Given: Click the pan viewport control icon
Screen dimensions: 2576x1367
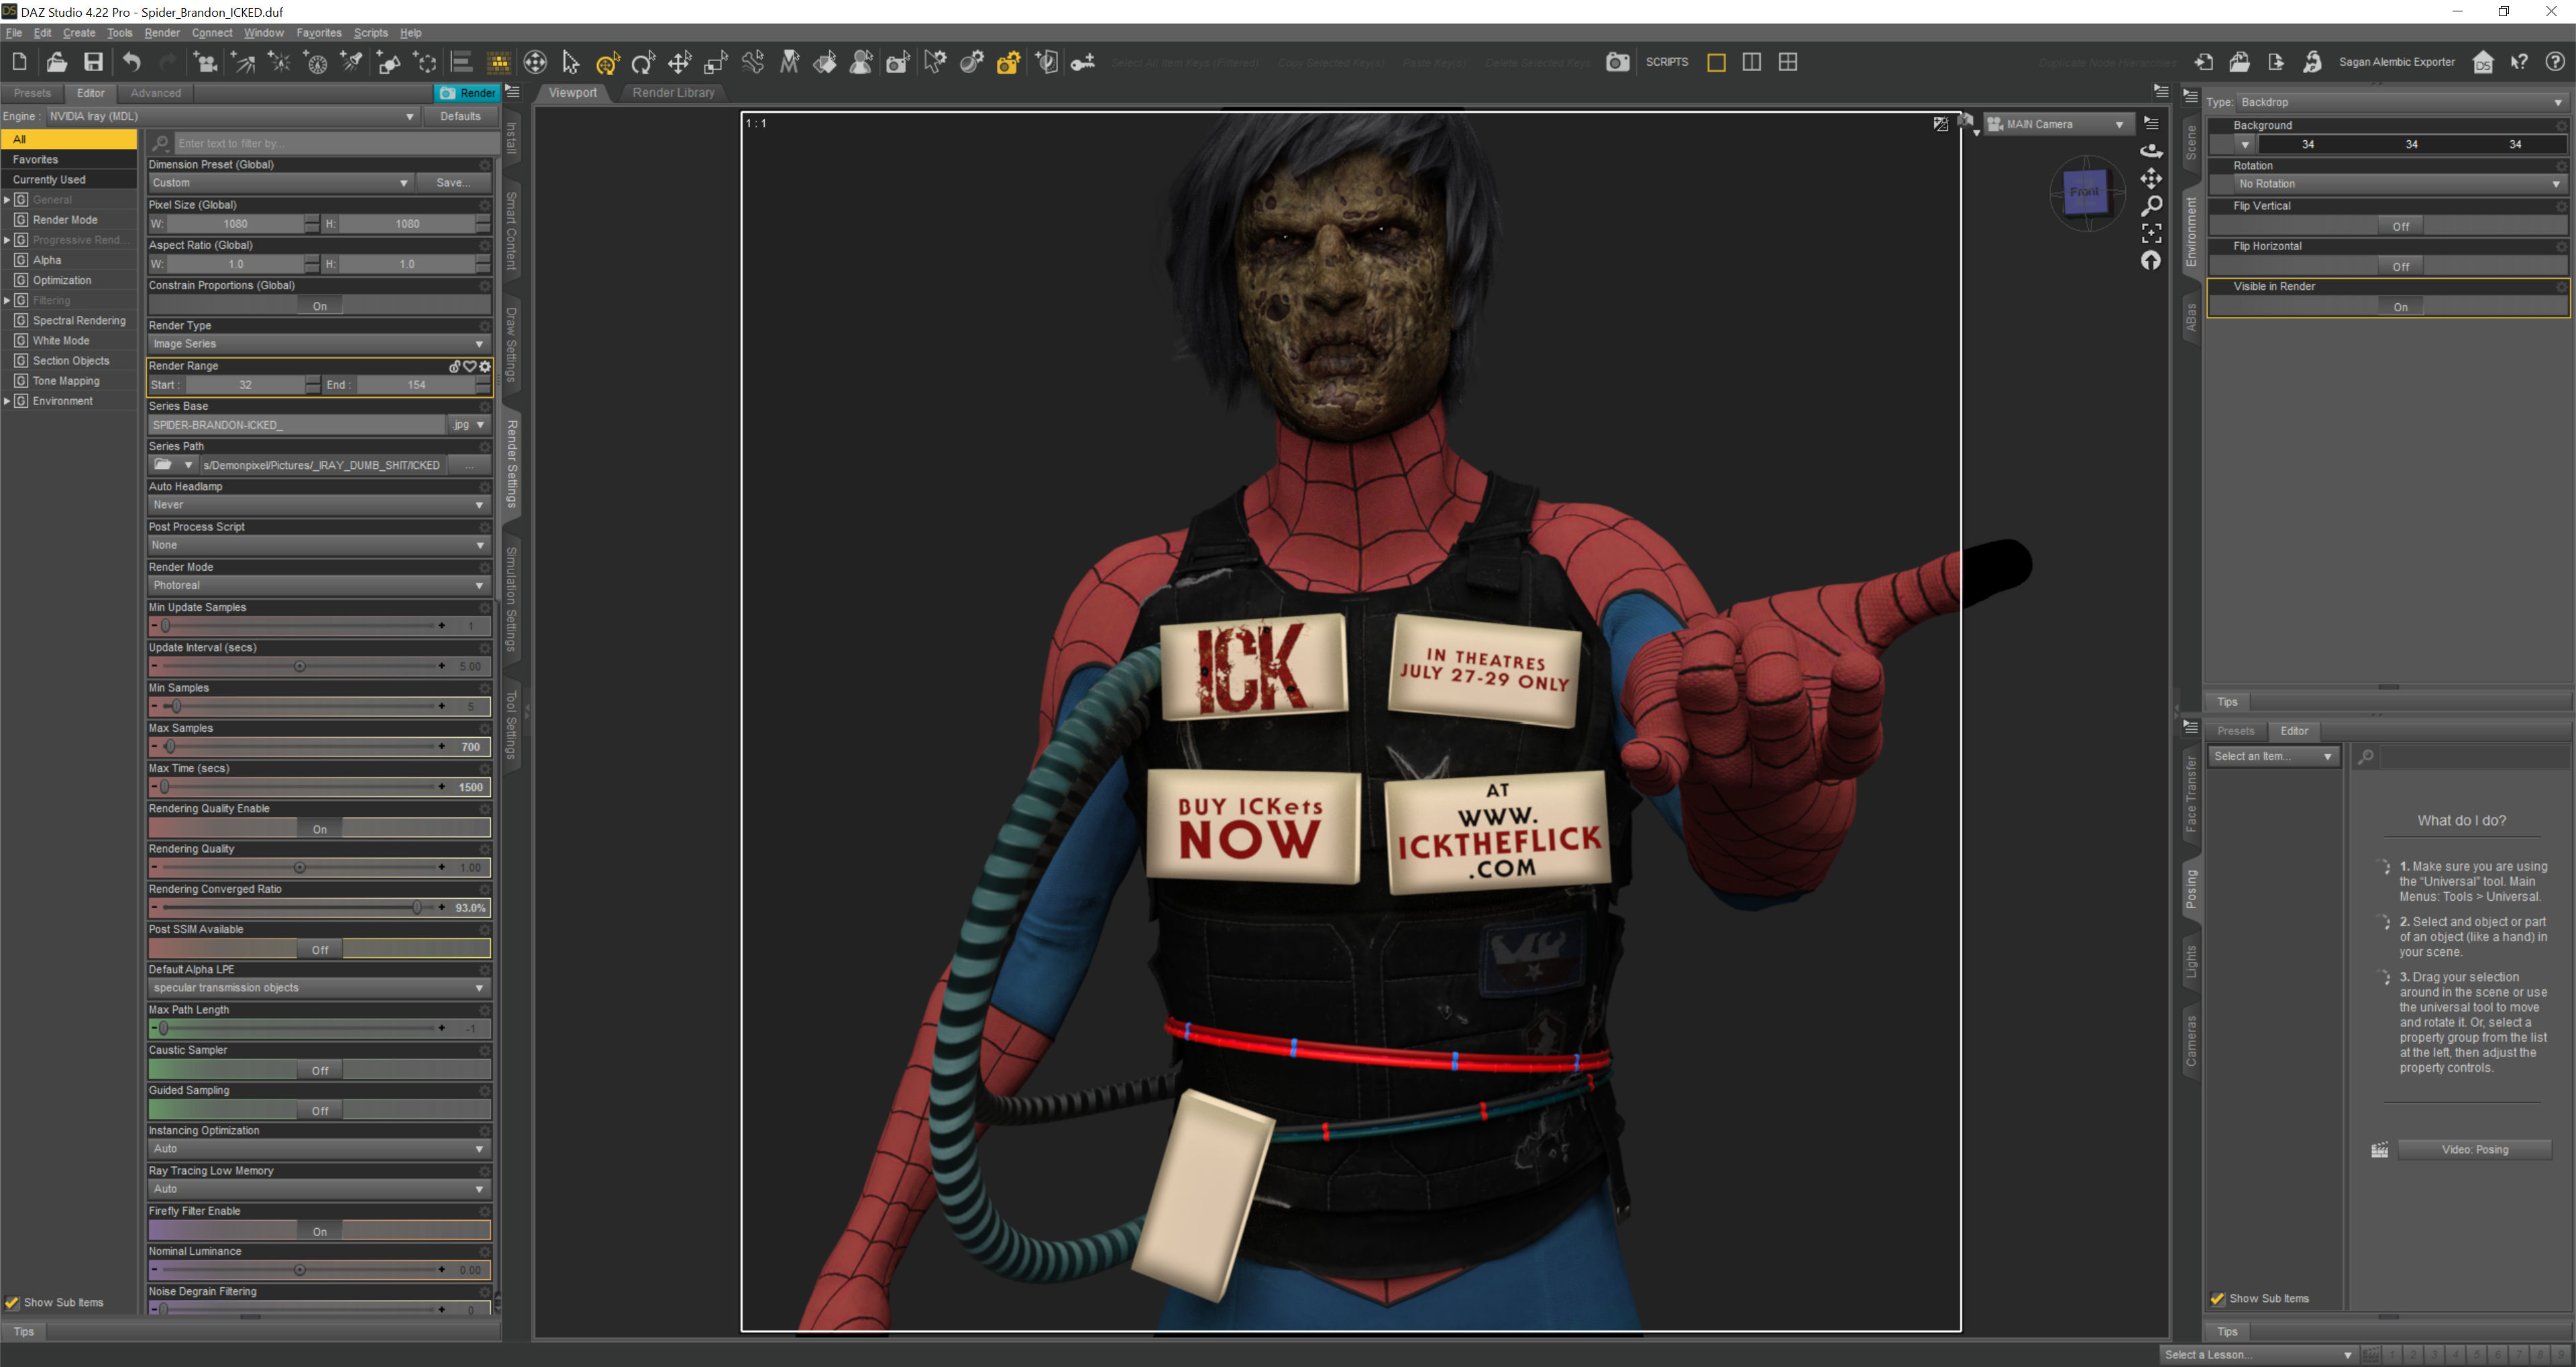Looking at the screenshot, I should [x=2150, y=178].
